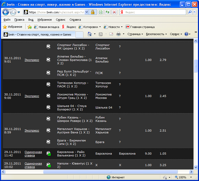Open search provider dropdown arrow
This screenshot has width=199, height=181.
(x=195, y=12)
